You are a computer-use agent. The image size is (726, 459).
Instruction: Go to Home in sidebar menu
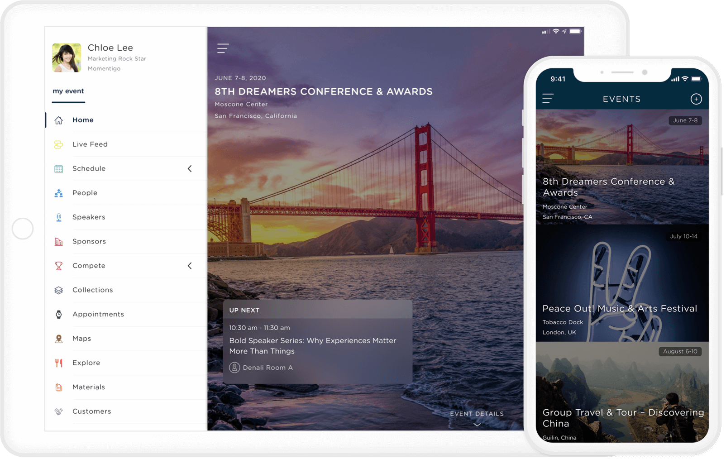tap(83, 120)
